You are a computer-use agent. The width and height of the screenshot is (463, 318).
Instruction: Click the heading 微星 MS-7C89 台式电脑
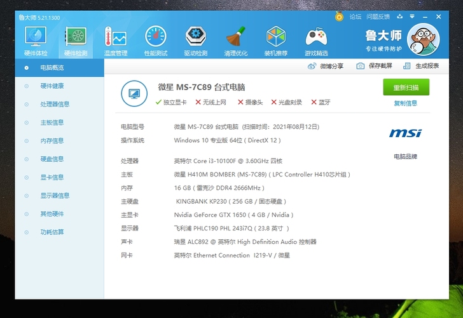(x=202, y=87)
